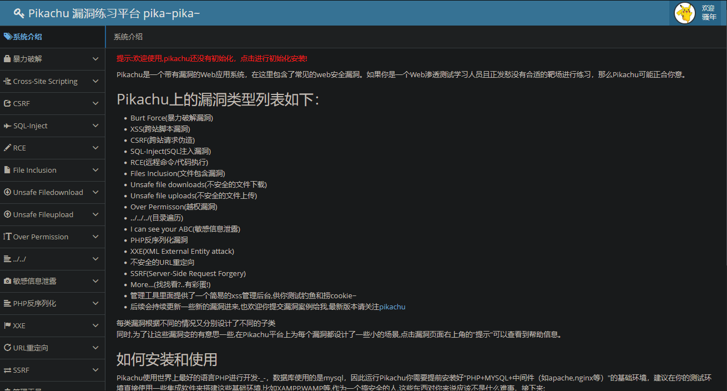The height and width of the screenshot is (391, 727).
Task: Click the flag icon beside XXE
Action: [x=8, y=325]
